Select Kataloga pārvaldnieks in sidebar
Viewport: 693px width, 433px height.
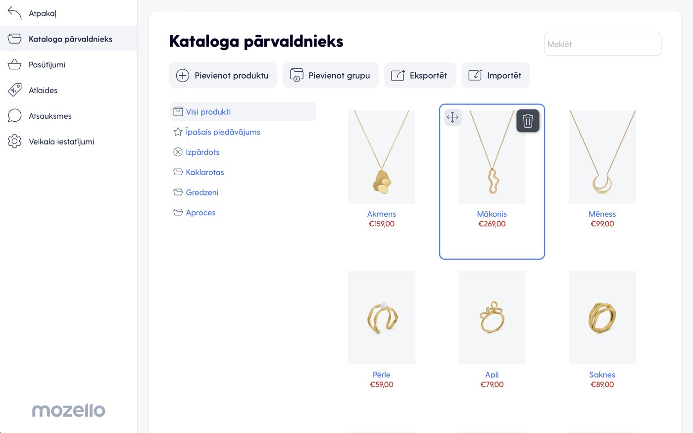[x=68, y=39]
